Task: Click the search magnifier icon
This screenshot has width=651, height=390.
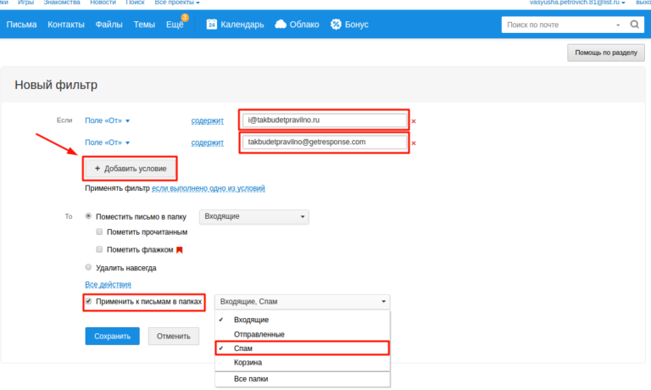Action: point(634,25)
